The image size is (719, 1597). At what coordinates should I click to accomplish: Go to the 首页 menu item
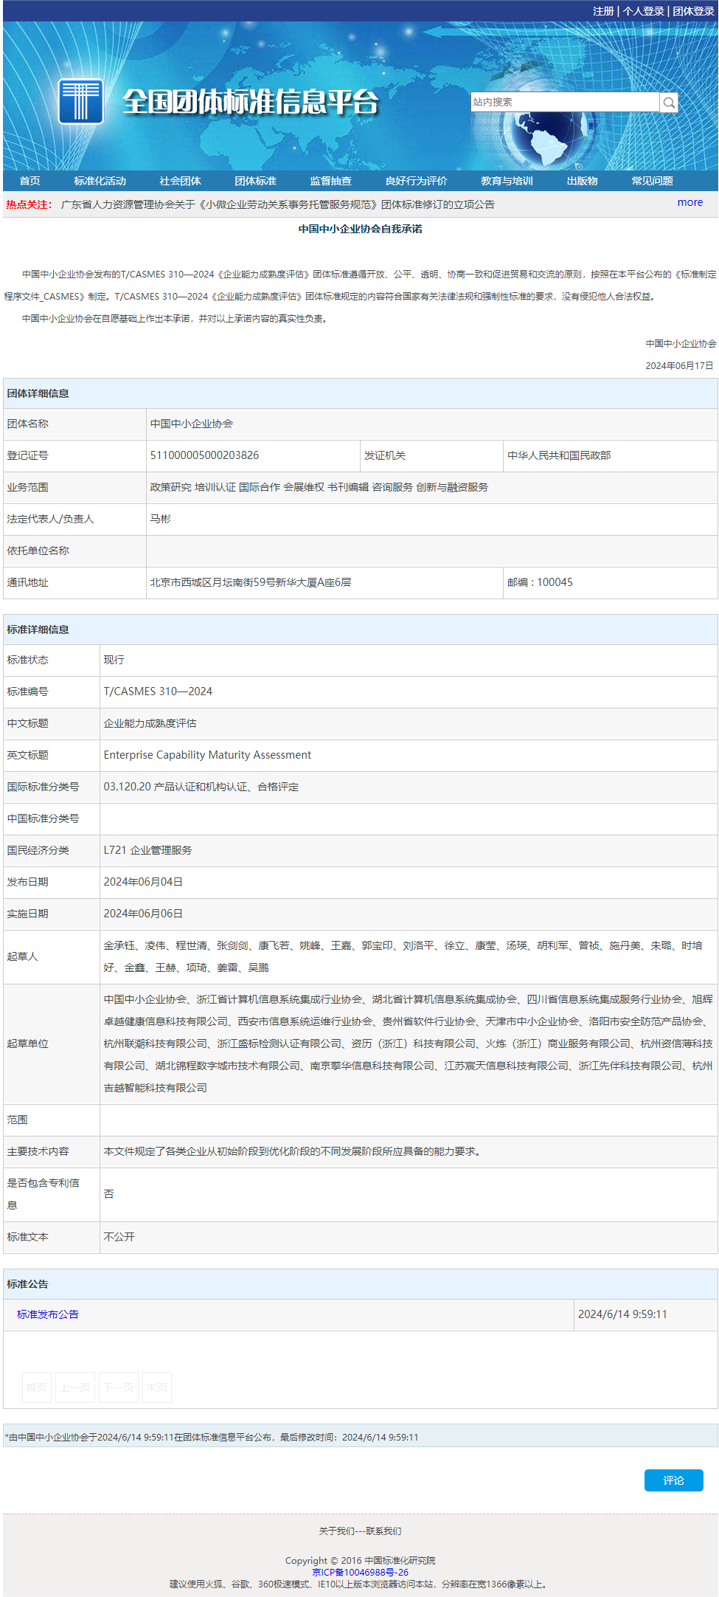click(30, 181)
